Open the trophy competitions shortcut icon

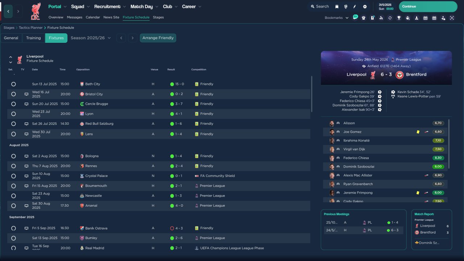[399, 18]
